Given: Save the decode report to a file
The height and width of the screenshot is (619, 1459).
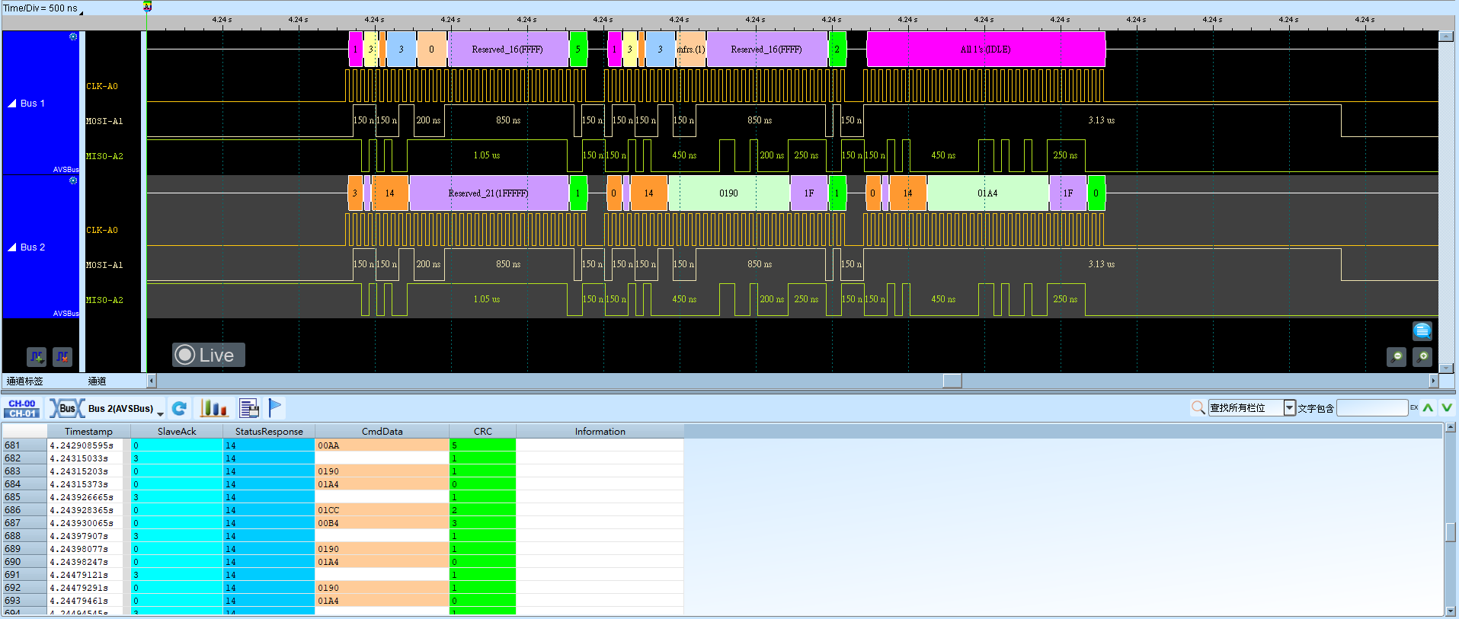Looking at the screenshot, I should point(249,409).
